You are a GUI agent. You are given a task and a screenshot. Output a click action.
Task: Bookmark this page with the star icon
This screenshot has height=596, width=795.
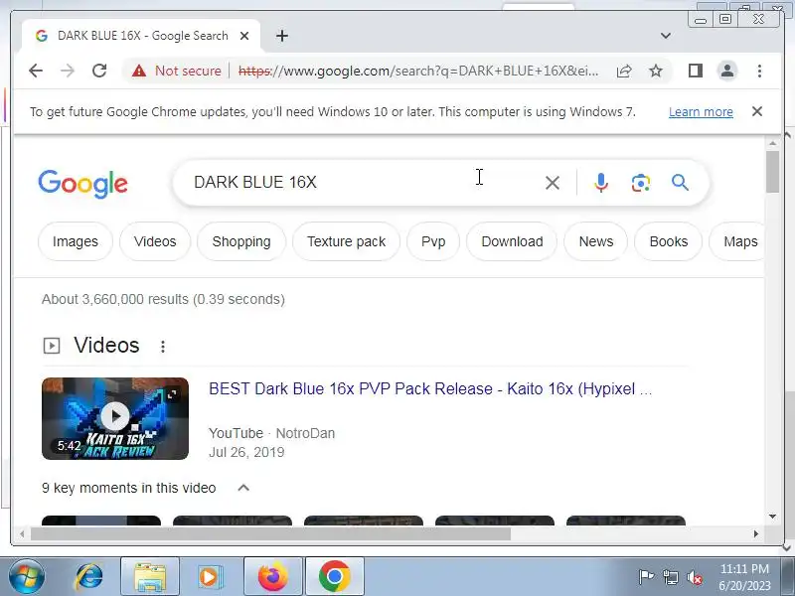click(656, 71)
